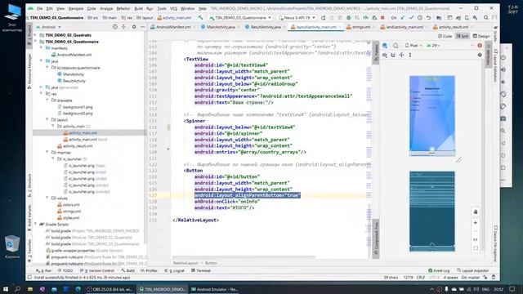This screenshot has height=294, width=523.
Task: Open the Terminal tool window
Action: tap(201, 270)
